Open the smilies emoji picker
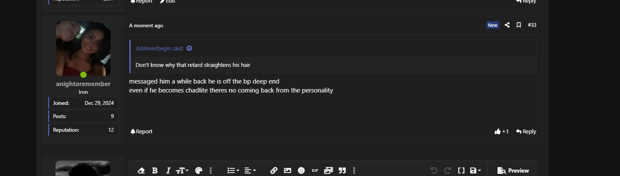Screen dimensions: 620x176 (x=301, y=170)
